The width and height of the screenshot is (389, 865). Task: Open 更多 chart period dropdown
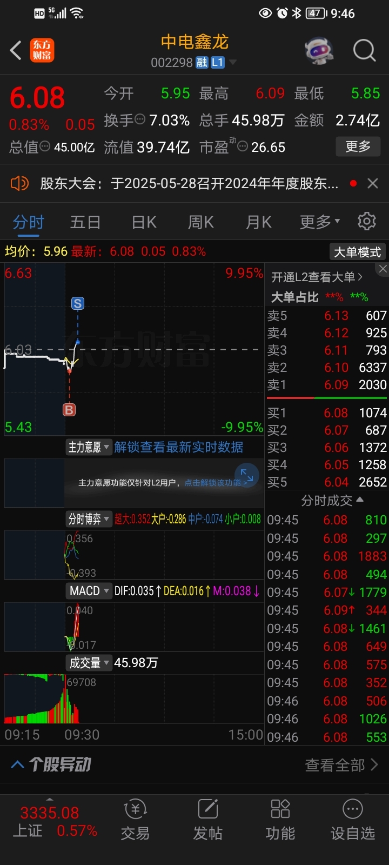pos(320,222)
